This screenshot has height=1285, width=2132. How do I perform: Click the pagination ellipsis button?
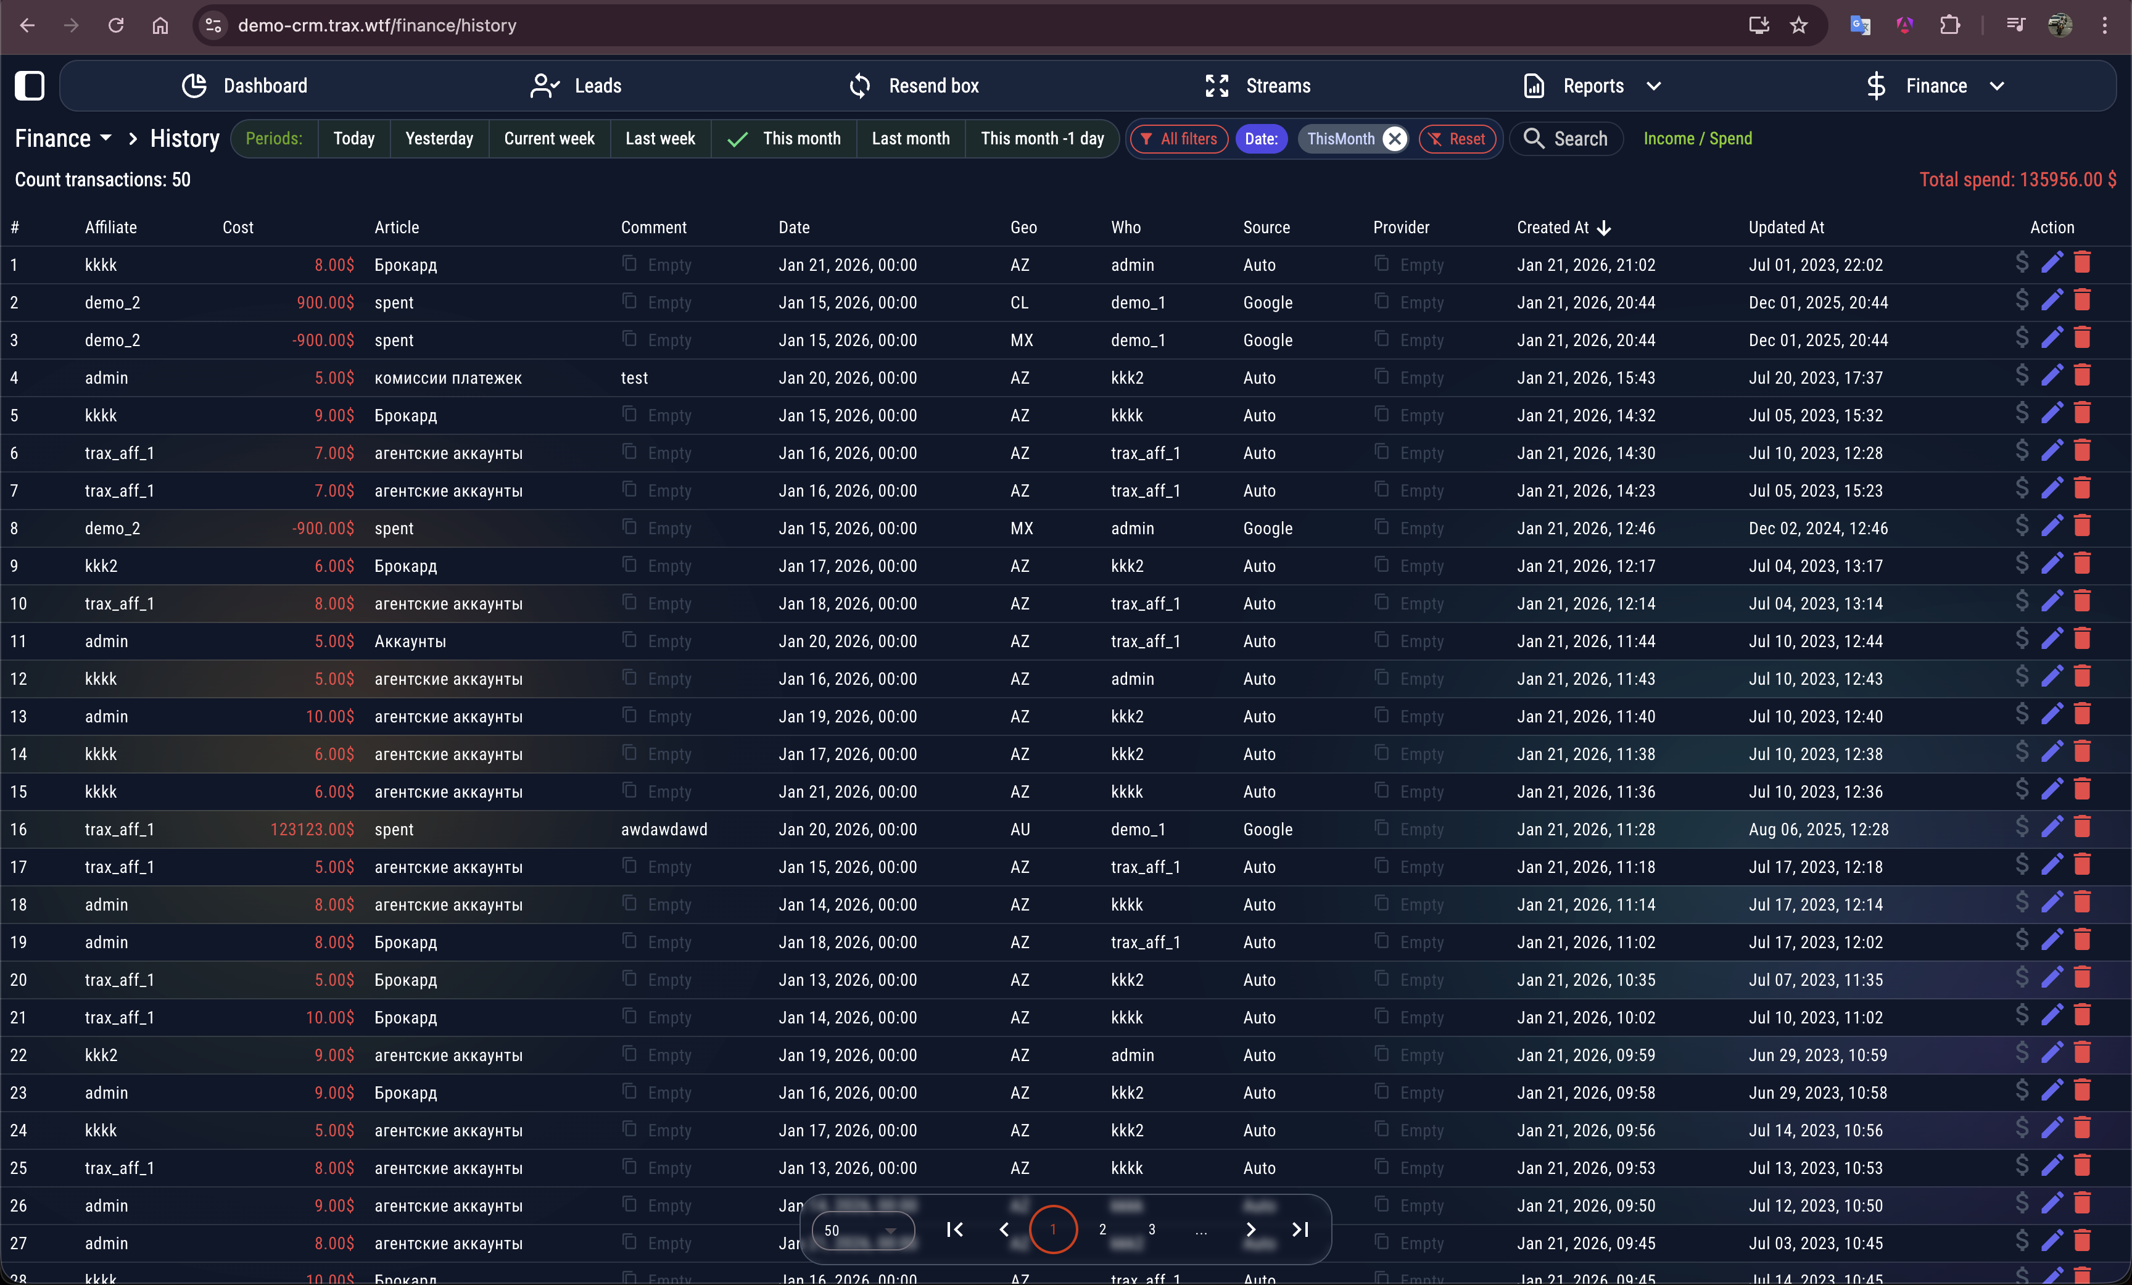(1201, 1229)
